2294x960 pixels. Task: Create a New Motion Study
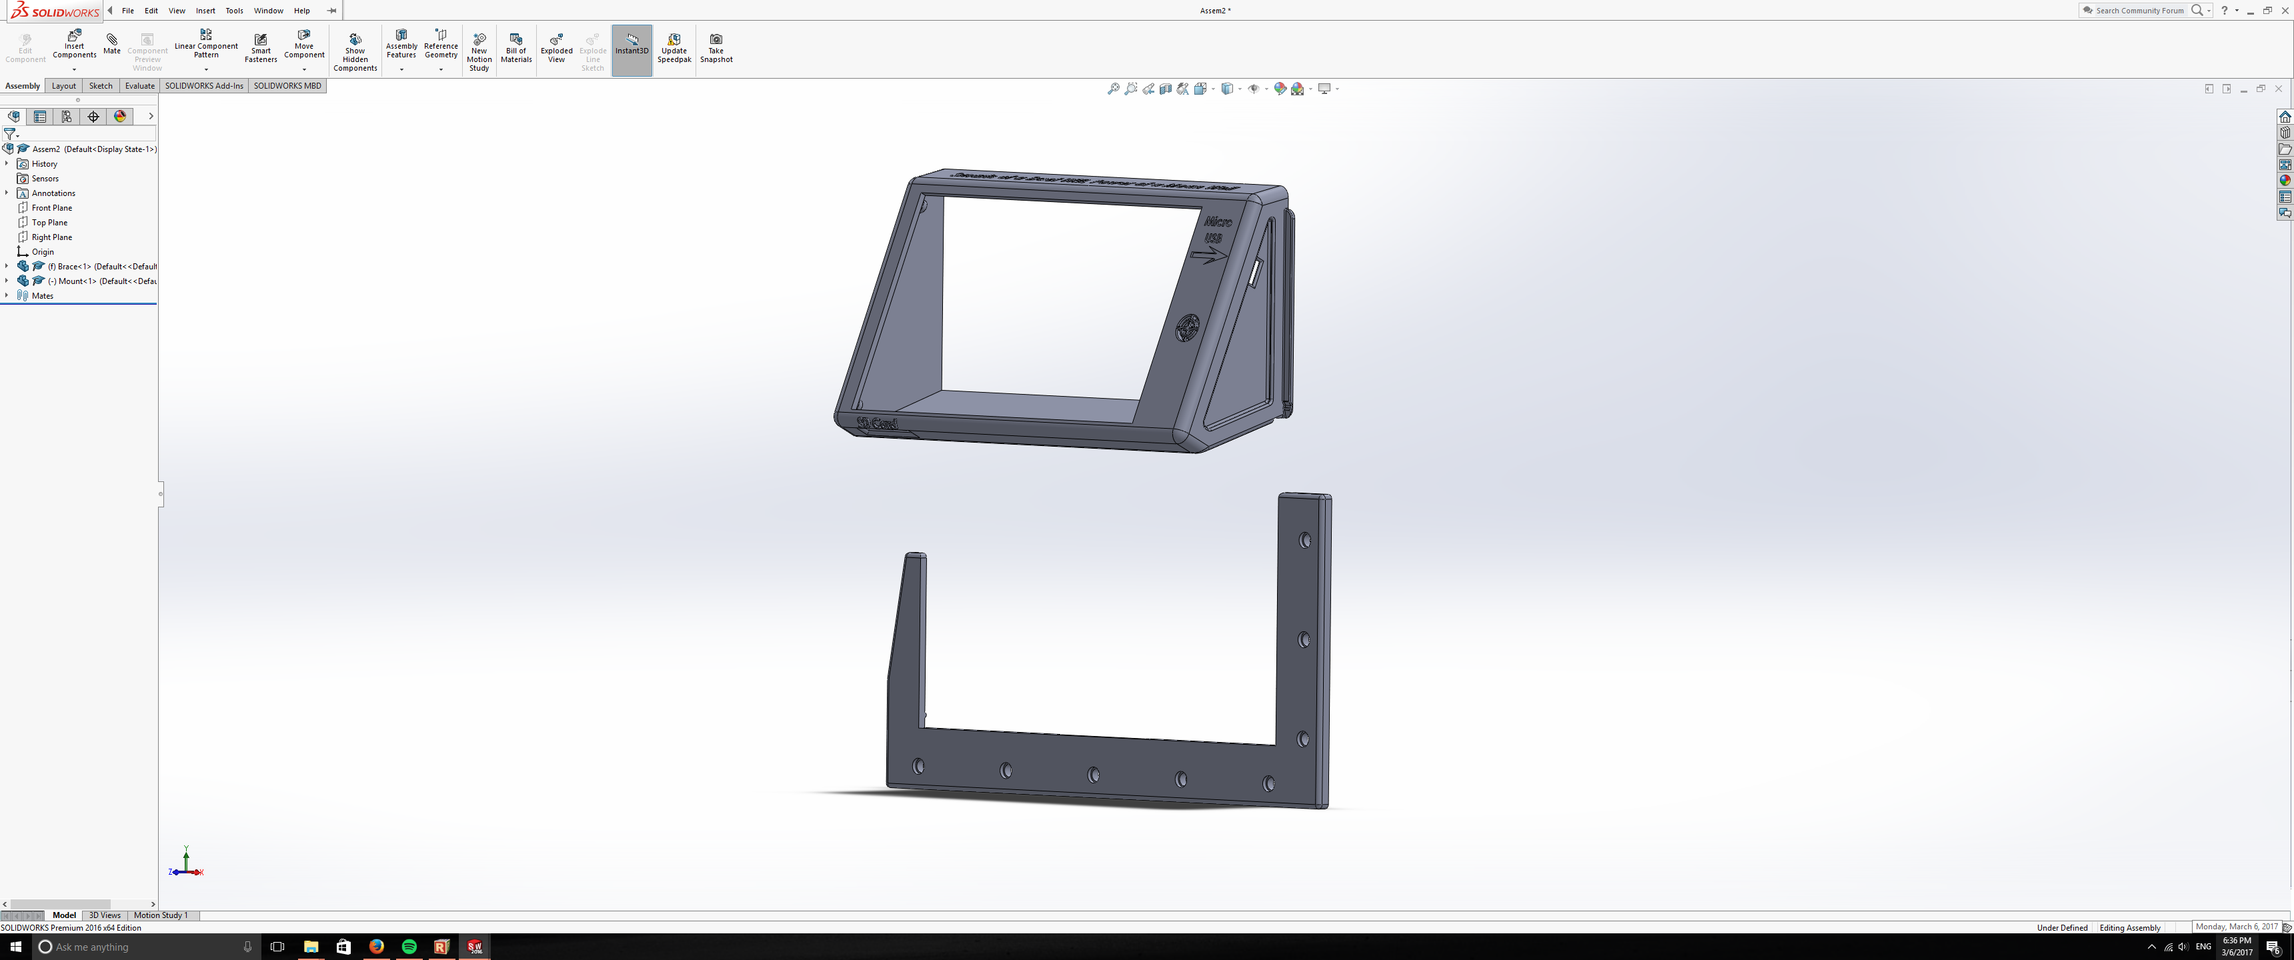(x=479, y=53)
